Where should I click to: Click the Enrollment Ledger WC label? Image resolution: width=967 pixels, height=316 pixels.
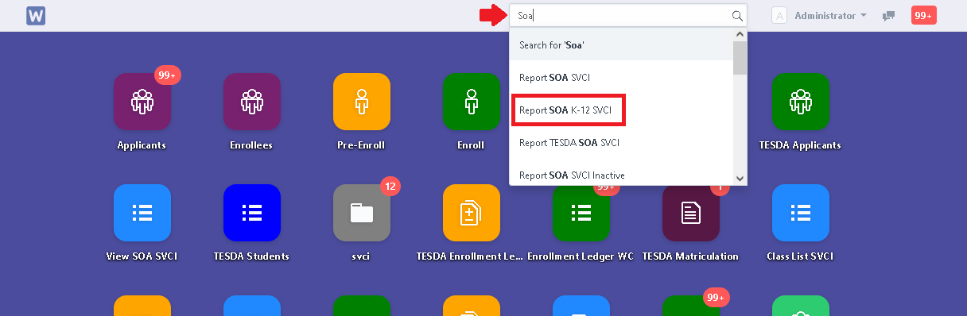[581, 256]
